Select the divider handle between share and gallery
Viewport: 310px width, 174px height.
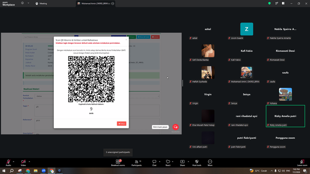pos(183,83)
